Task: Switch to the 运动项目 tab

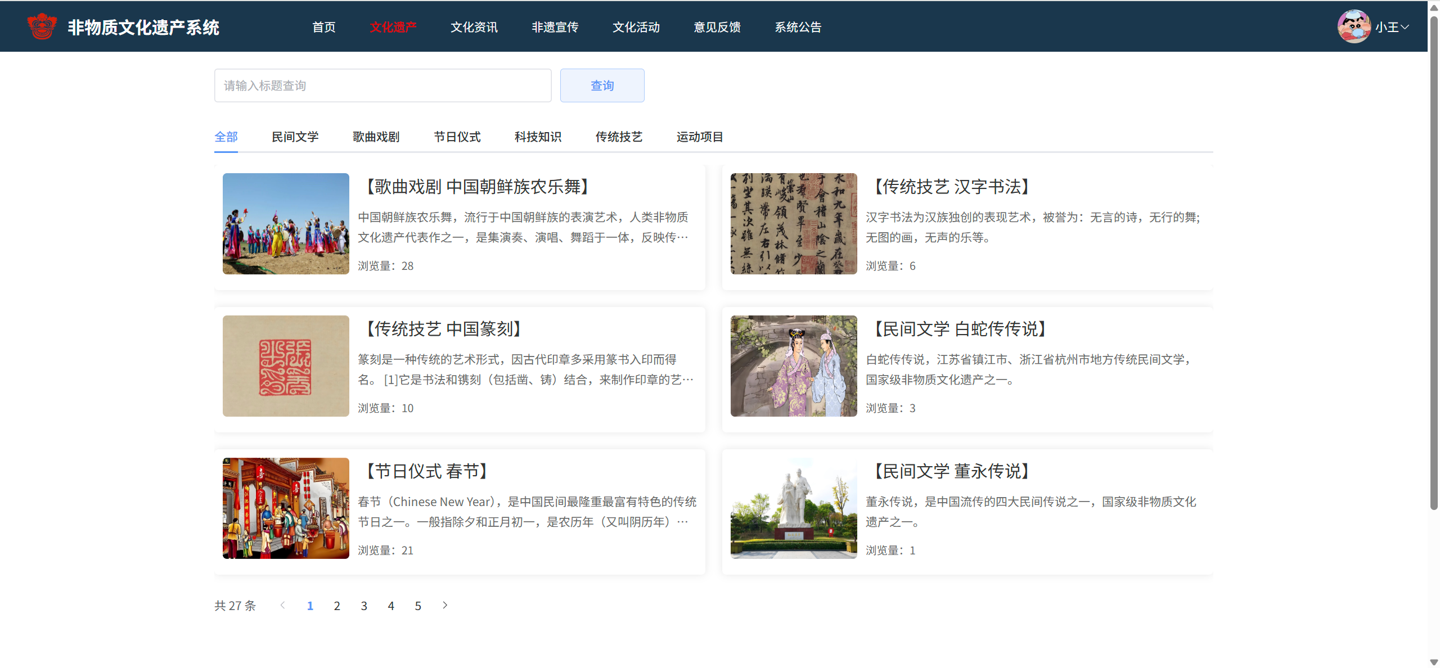Action: click(x=700, y=137)
